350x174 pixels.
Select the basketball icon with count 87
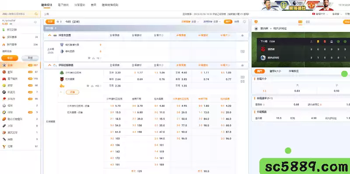pos(4,72)
